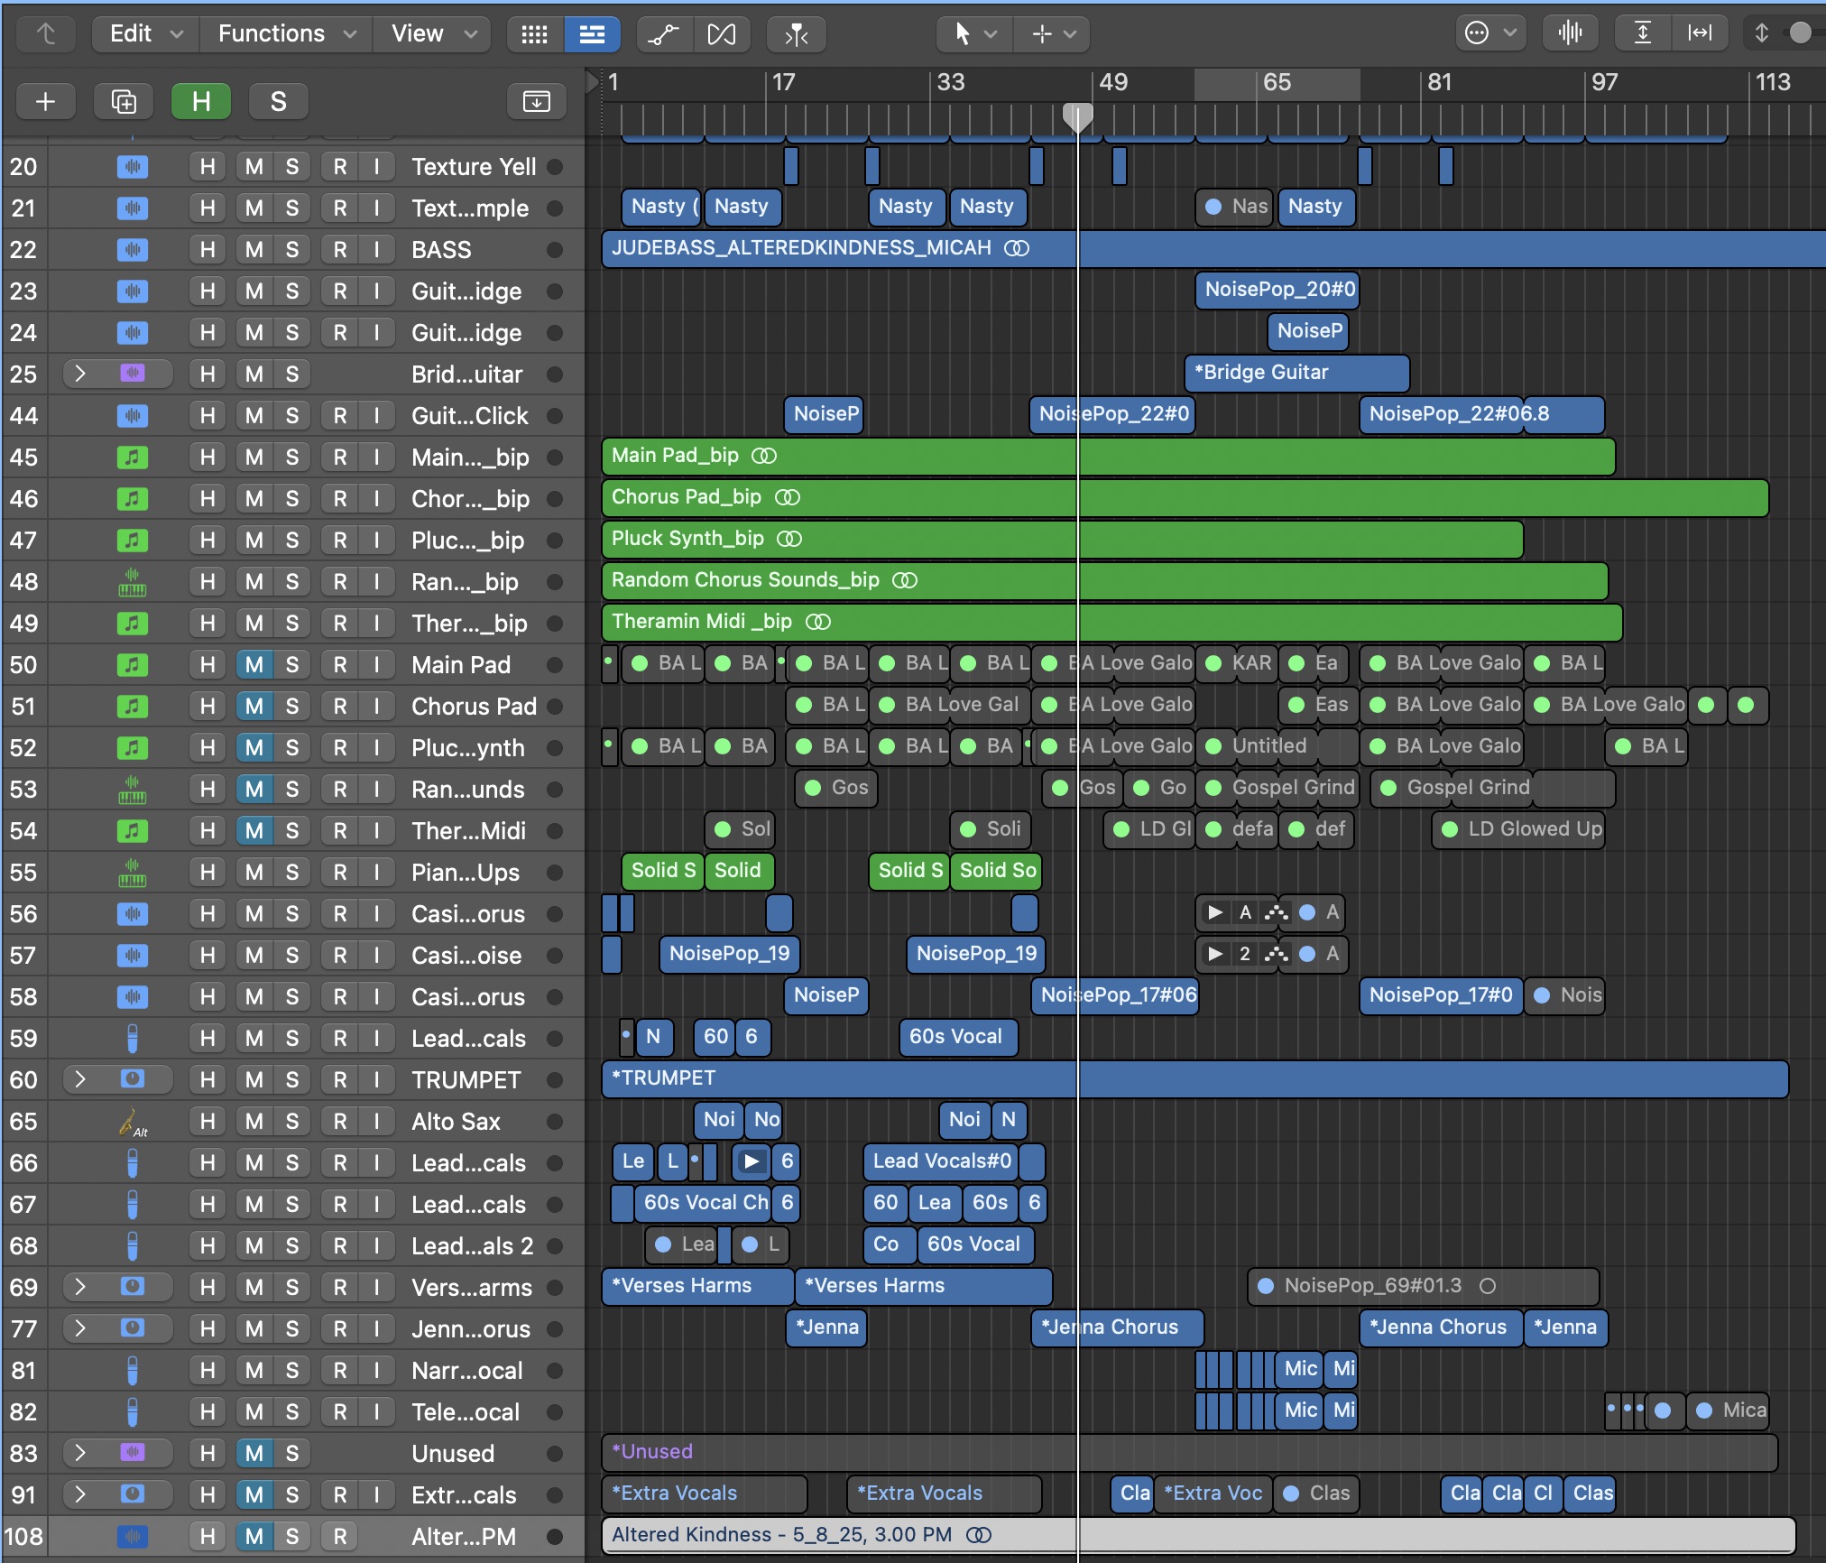
Task: Expand the Unused track stack
Action: tap(79, 1453)
